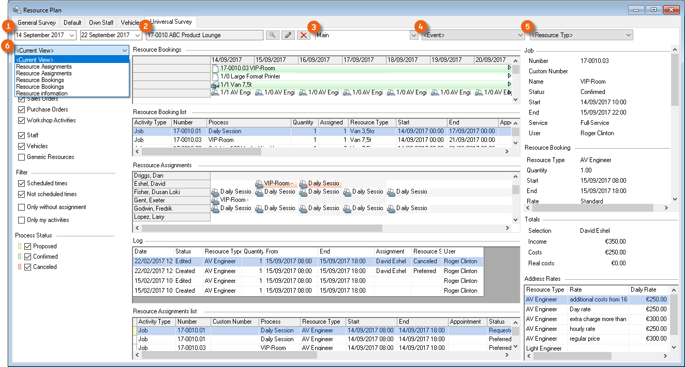Screen dimensions: 685x367
Task: Expand the Resource Typ dropdown
Action: (x=628, y=35)
